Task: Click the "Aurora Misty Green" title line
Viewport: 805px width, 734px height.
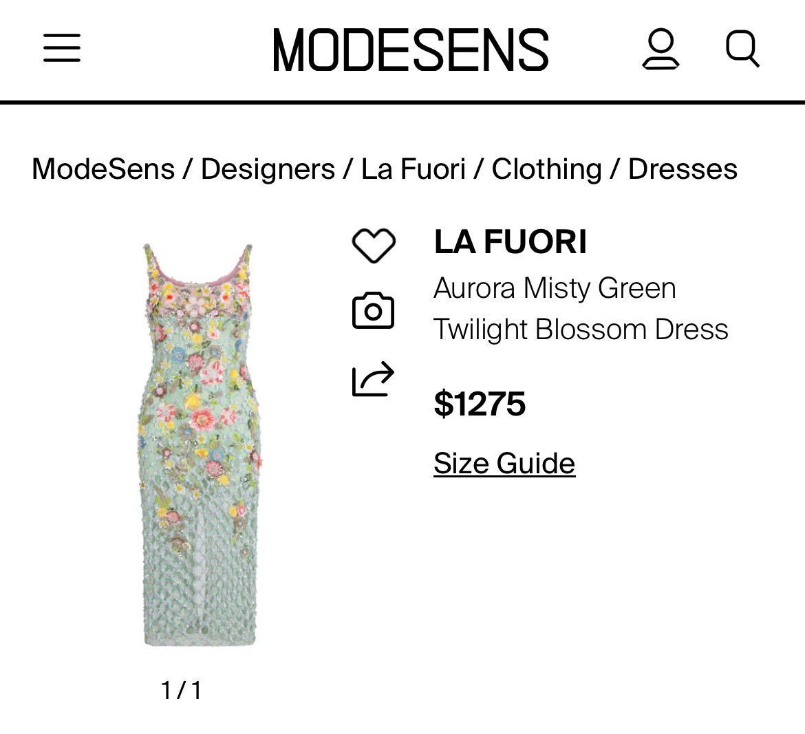Action: (x=555, y=288)
